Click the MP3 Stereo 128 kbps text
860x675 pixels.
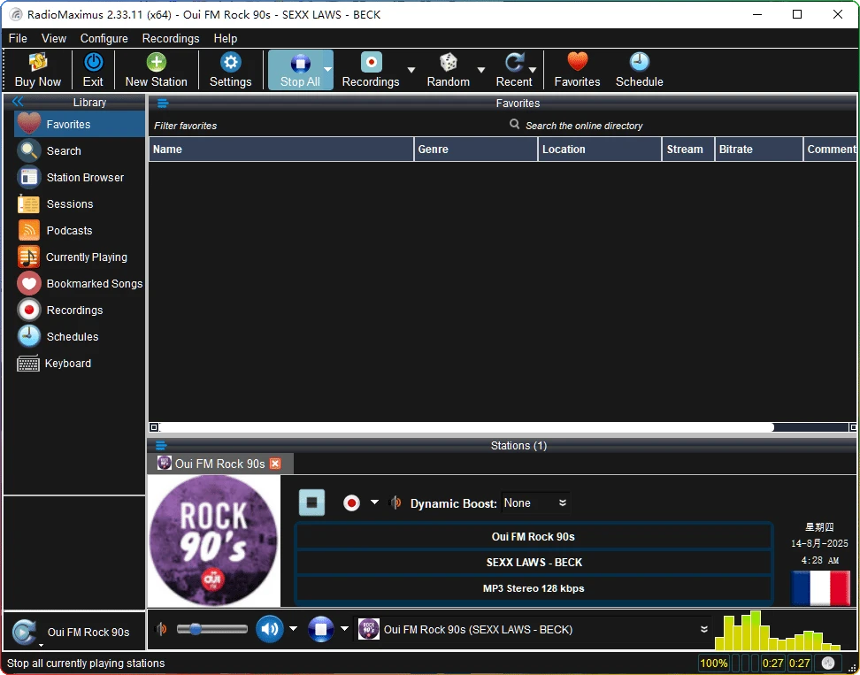[x=534, y=588]
